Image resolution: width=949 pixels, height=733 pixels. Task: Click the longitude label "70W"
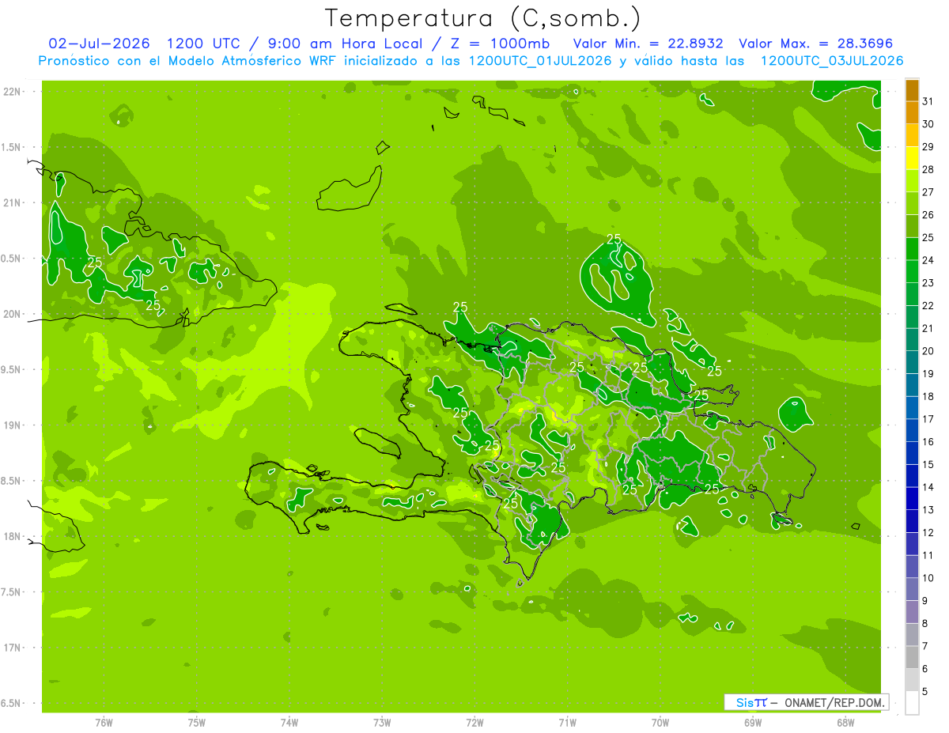660,723
